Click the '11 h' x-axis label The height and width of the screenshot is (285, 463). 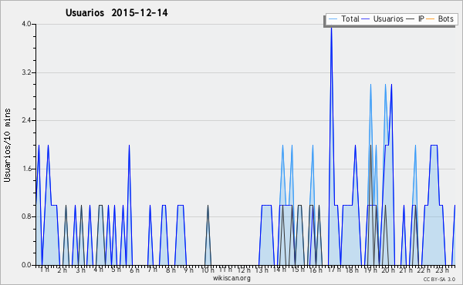pos(225,270)
